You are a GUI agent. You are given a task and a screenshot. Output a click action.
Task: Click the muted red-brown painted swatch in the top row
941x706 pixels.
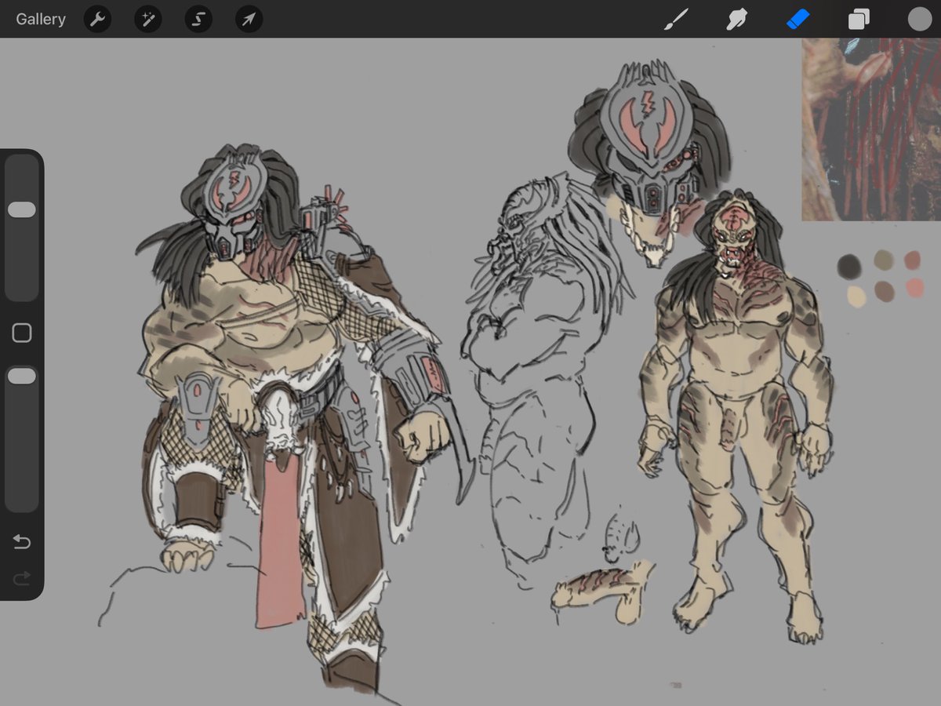click(912, 260)
